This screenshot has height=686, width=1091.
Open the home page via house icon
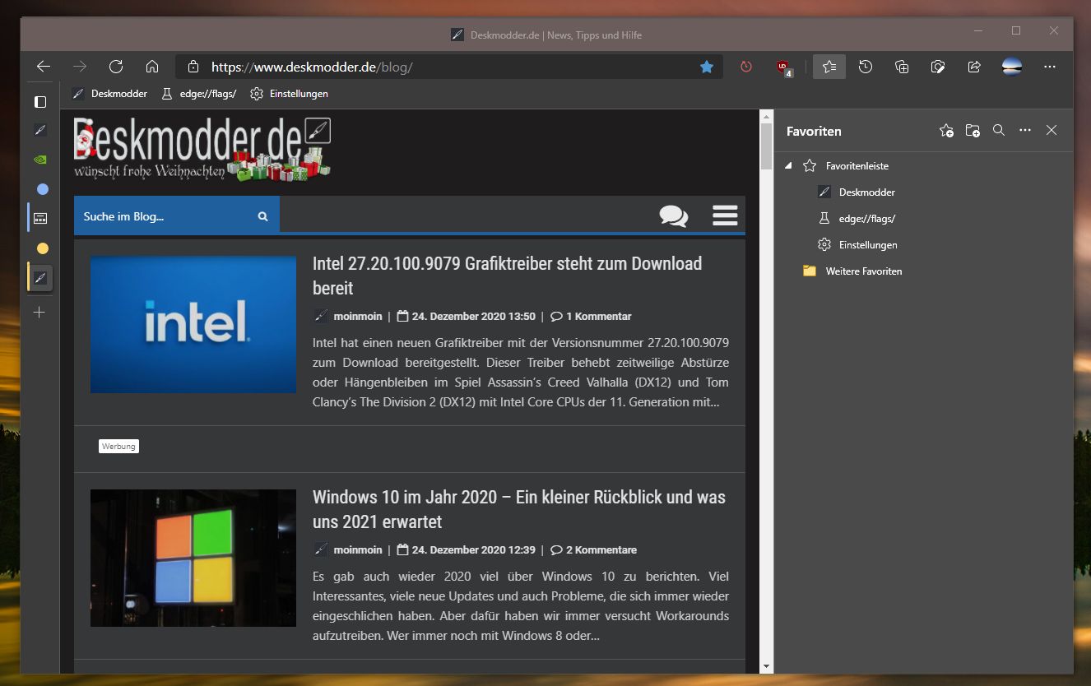(x=152, y=67)
